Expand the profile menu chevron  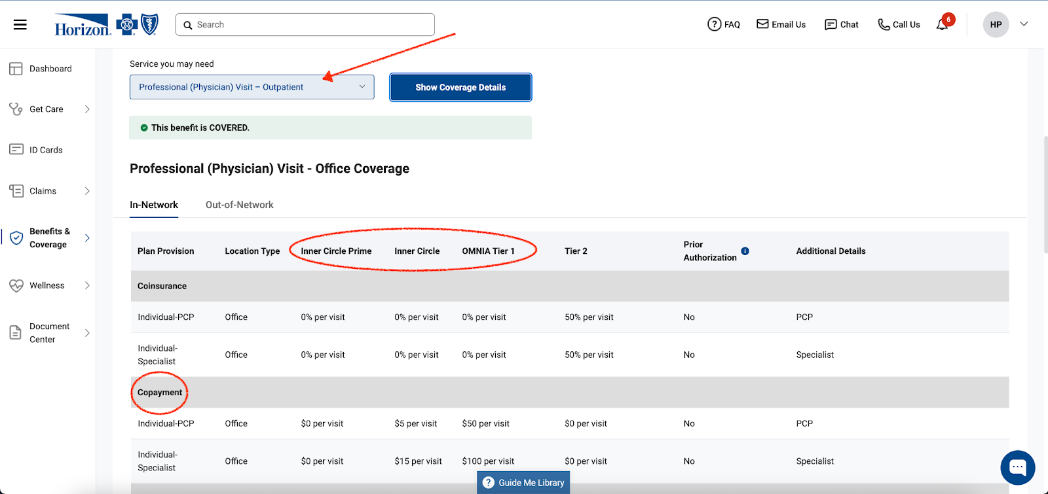click(1024, 24)
